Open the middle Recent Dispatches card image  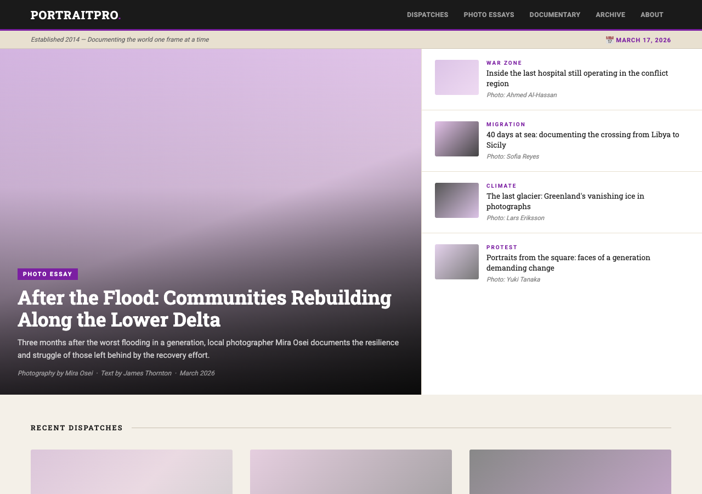(x=351, y=471)
